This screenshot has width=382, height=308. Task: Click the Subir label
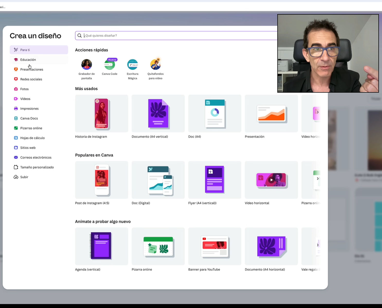tap(24, 177)
